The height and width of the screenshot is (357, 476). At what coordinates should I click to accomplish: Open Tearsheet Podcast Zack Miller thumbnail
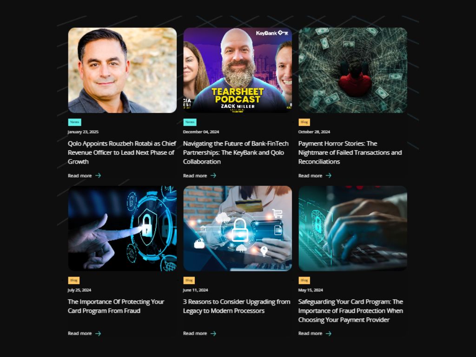pos(238,70)
